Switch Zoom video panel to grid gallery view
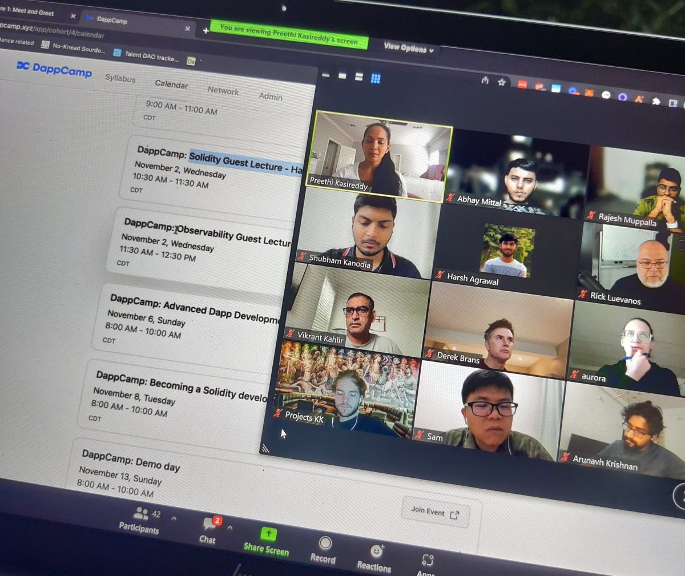 point(376,79)
